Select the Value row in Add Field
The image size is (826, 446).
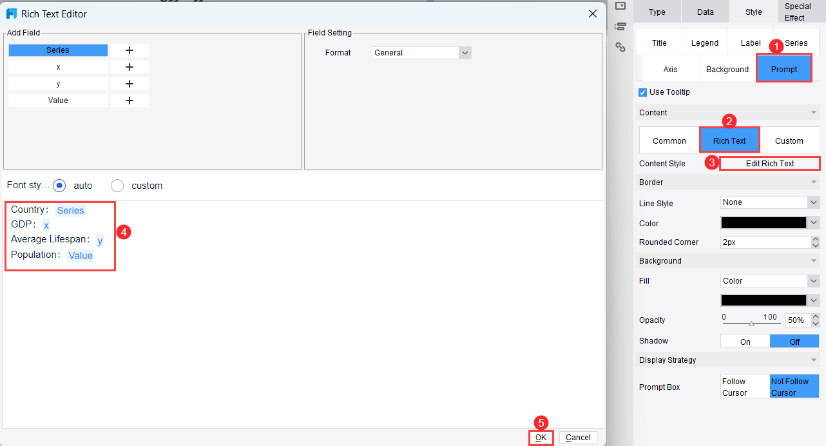(x=58, y=101)
